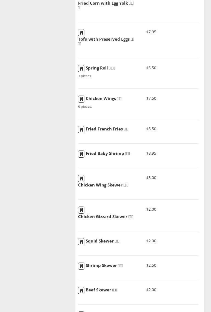Click the utensils icon beside Shrimp Skewer
Image resolution: width=211 pixels, height=312 pixels.
(81, 266)
